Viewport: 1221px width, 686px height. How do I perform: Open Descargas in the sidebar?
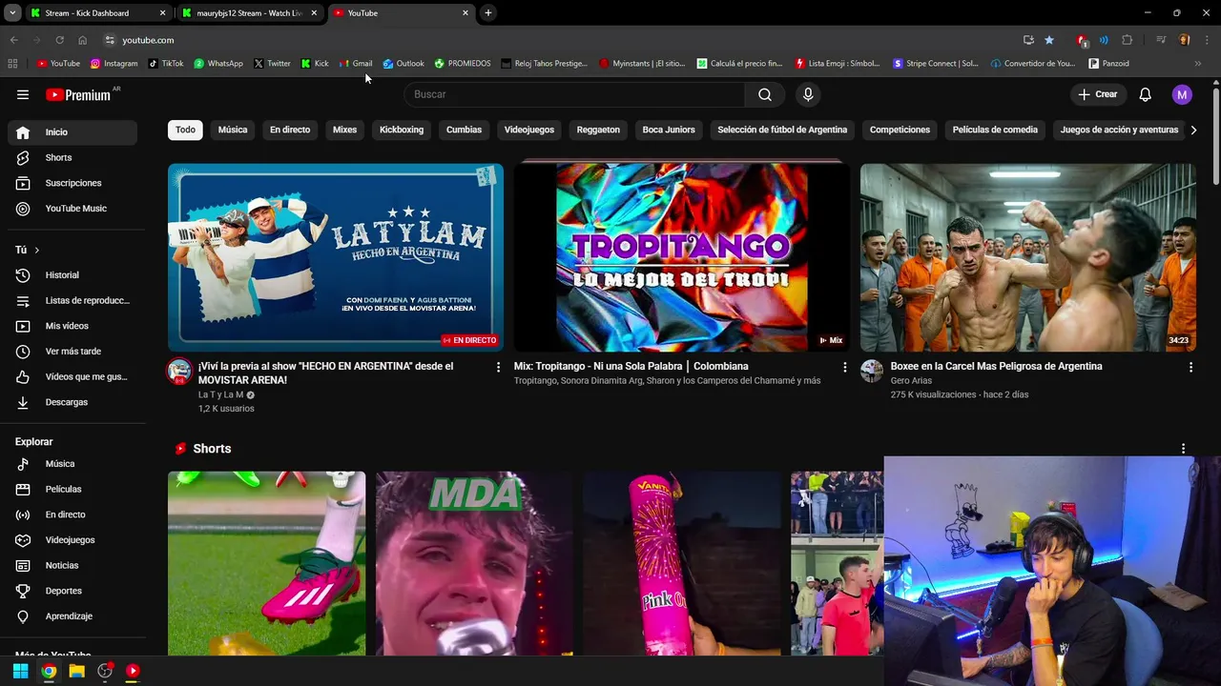[x=72, y=402]
